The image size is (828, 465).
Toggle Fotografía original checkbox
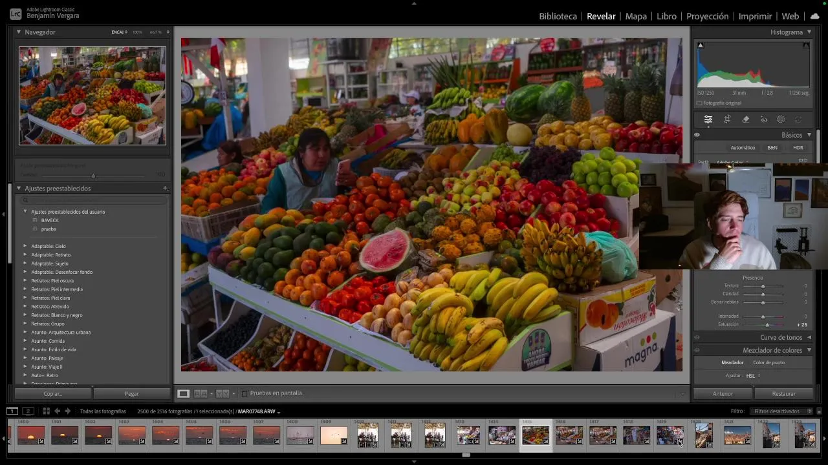point(699,103)
